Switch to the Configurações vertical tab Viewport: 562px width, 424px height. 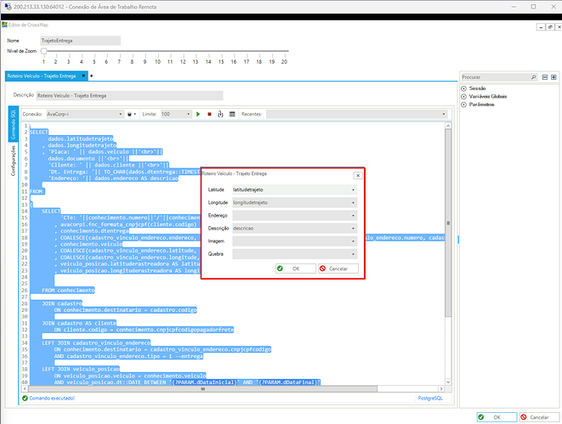[x=14, y=159]
